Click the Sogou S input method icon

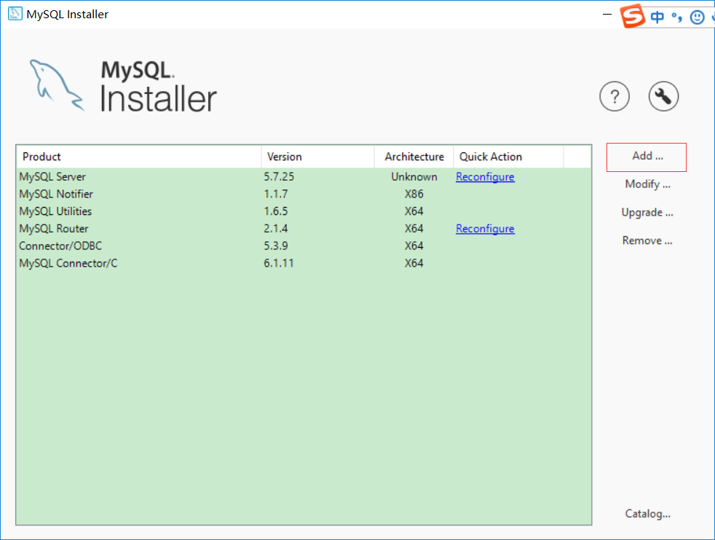pyautogui.click(x=633, y=17)
